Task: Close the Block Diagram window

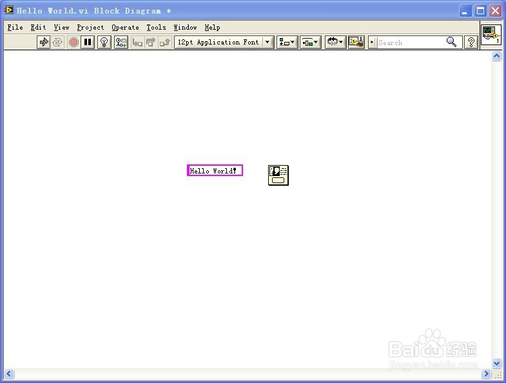Action: click(495, 11)
